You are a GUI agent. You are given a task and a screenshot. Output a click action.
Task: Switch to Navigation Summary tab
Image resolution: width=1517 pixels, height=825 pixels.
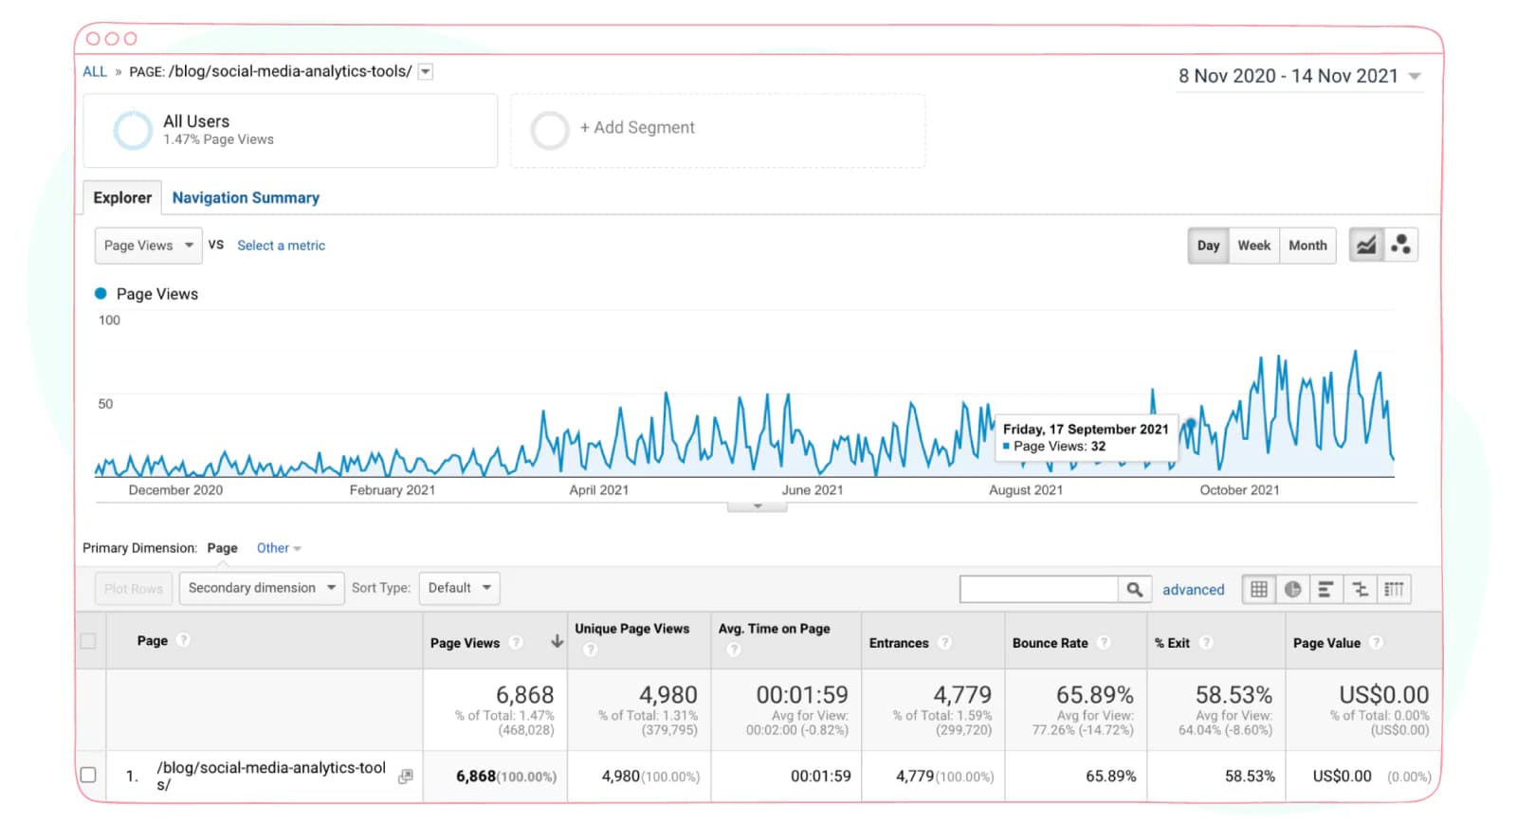tap(246, 197)
